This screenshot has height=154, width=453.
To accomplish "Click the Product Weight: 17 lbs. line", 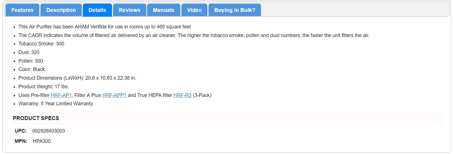I will coord(44,87).
